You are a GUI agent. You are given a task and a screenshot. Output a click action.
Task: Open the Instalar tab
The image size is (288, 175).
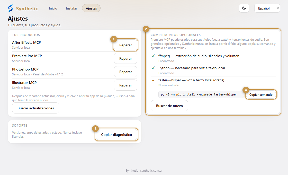[71, 8]
